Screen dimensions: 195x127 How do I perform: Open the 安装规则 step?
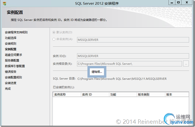(11, 44)
